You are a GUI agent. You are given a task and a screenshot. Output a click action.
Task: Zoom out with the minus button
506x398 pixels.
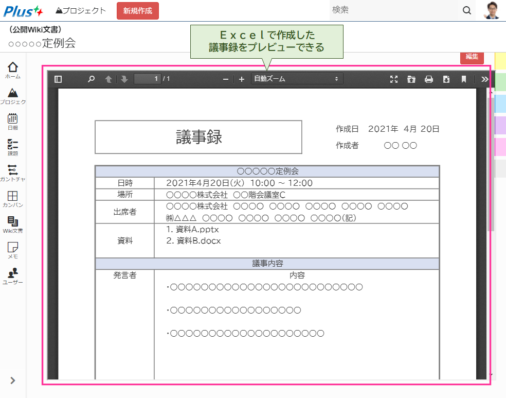pos(225,79)
